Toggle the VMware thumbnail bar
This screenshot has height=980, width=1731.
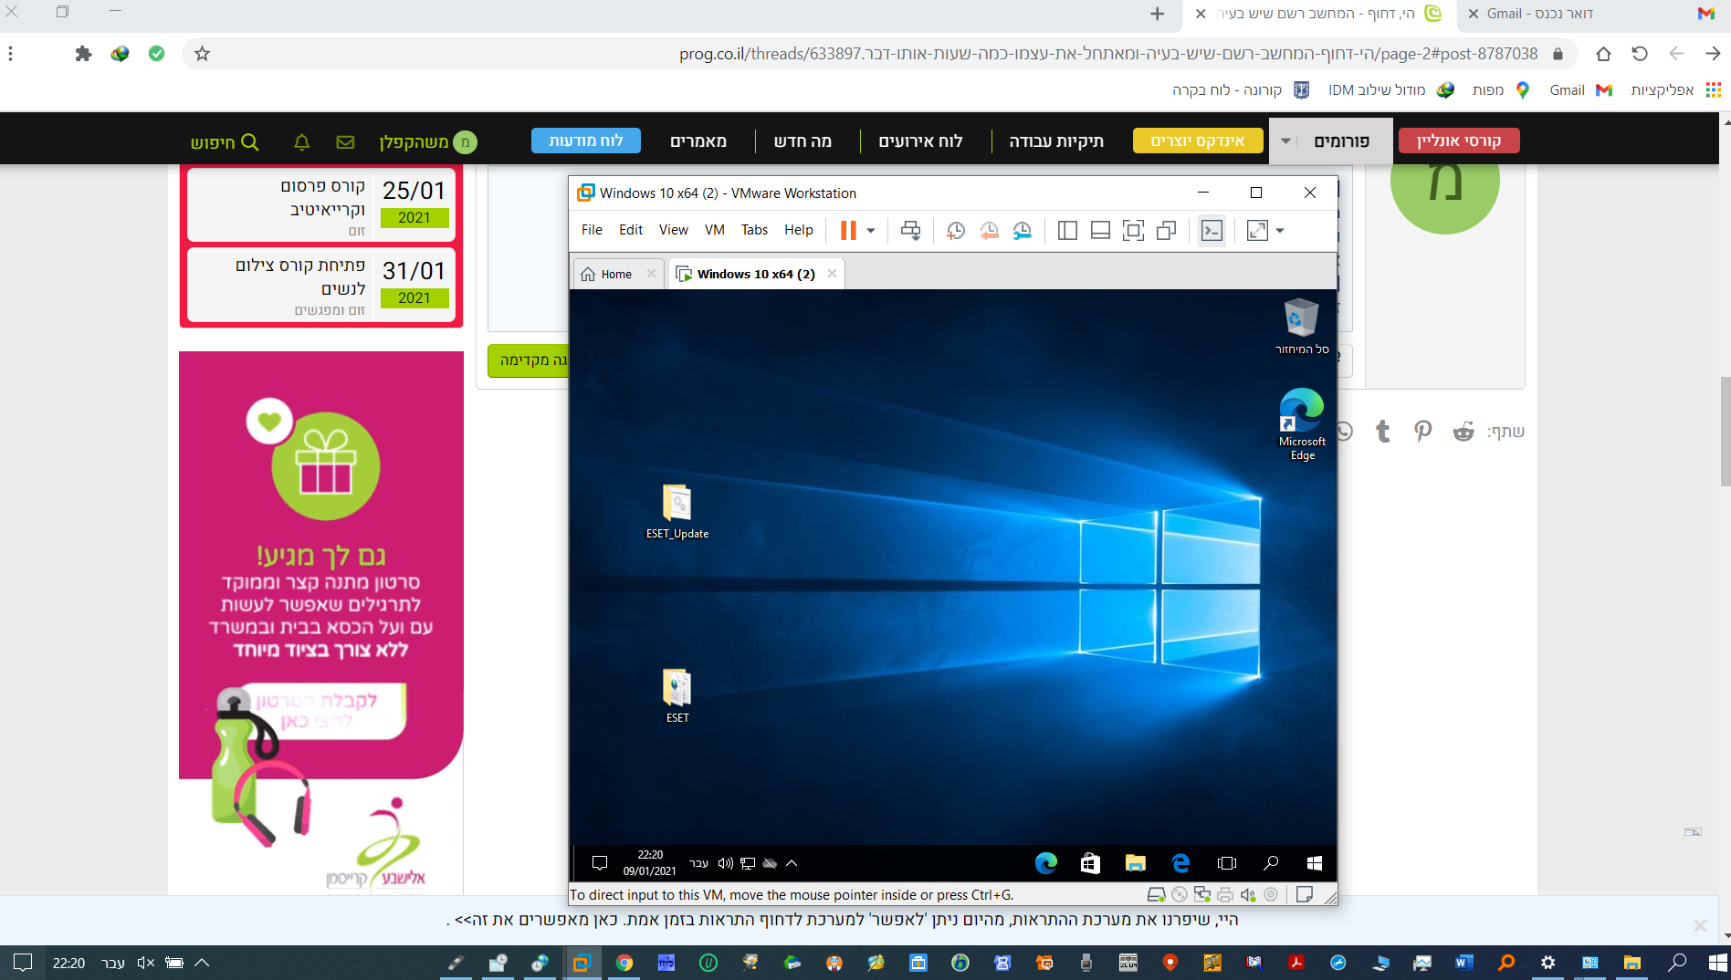point(1100,230)
